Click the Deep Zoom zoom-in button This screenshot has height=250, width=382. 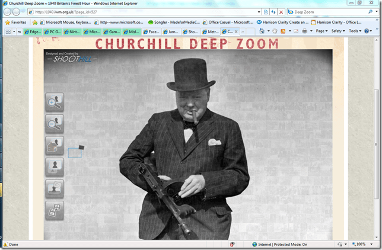point(55,102)
